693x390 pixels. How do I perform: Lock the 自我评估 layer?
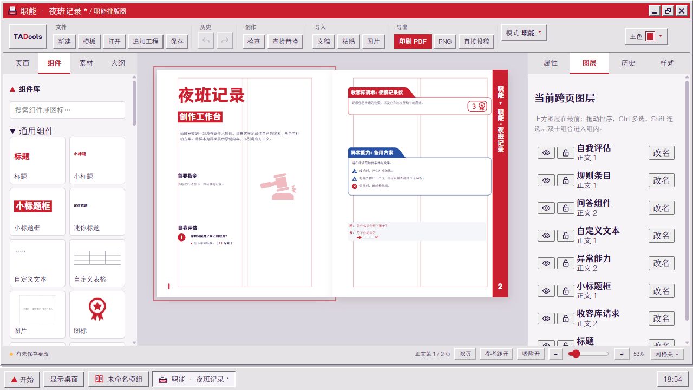tap(566, 153)
